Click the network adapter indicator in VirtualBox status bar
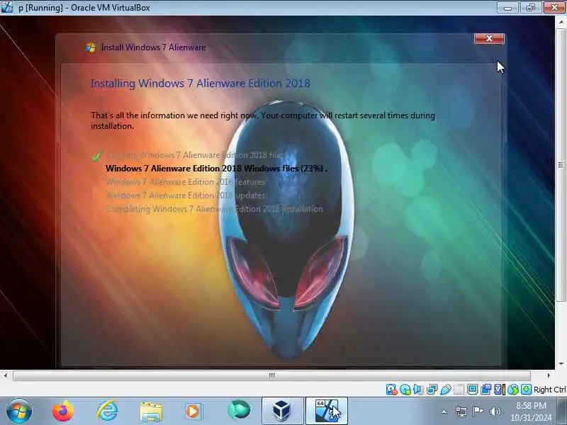567x425 pixels. pos(432,389)
